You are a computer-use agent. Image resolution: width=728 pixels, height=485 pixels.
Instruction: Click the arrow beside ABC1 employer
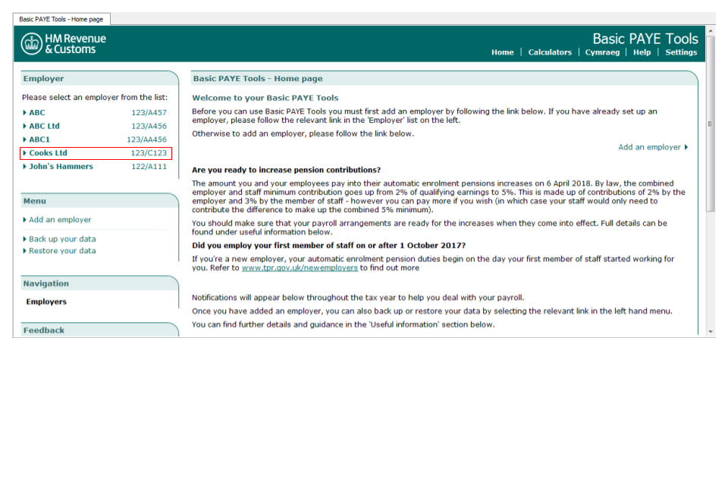[24, 139]
